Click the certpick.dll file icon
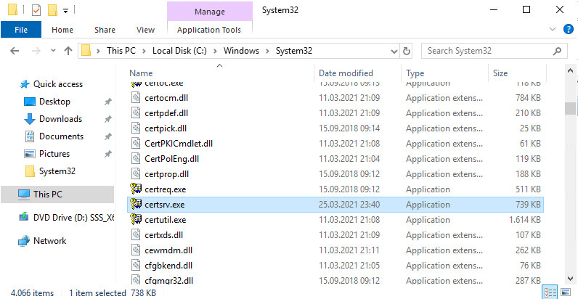The width and height of the screenshot is (578, 299). [137, 128]
